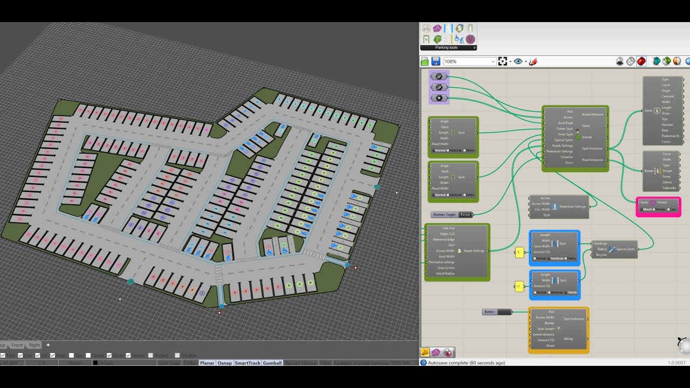This screenshot has width=690, height=388.
Task: Click the teal preview selected objects icon
Action: (656, 61)
